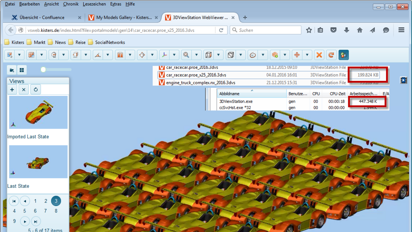
Task: Open dropdown next to the callout icon
Action: (x=64, y=55)
